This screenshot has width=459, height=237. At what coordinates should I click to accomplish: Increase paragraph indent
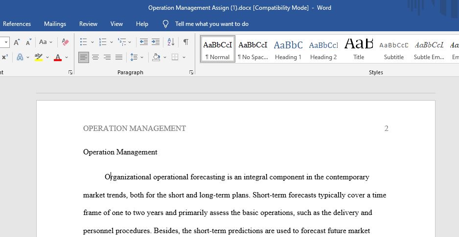pyautogui.click(x=156, y=42)
